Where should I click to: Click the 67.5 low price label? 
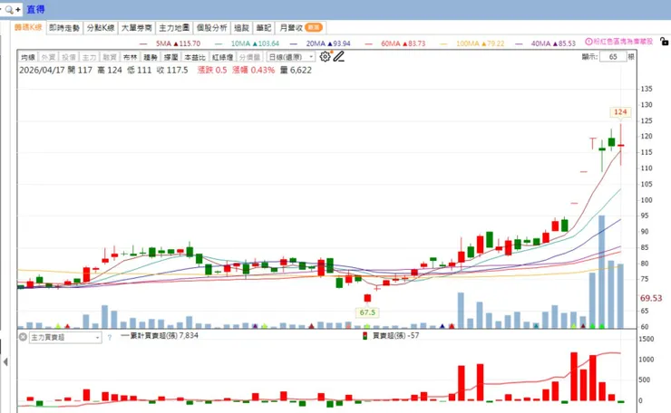coord(367,312)
